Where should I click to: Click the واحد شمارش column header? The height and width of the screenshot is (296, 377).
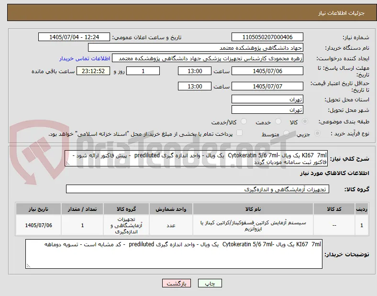tap(171, 209)
